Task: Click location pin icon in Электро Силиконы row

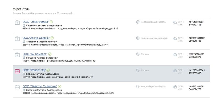Action: pos(138,87)
